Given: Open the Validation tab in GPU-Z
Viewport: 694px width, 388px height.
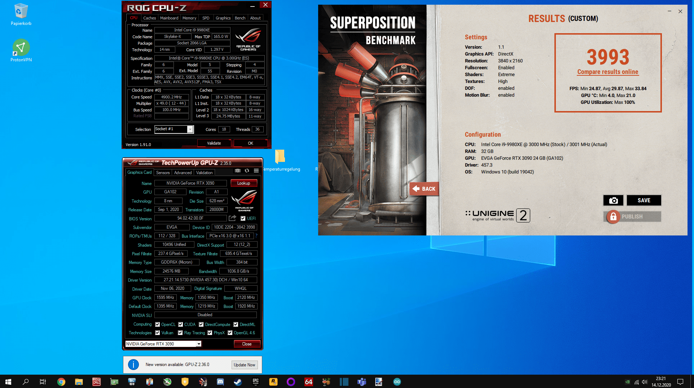Looking at the screenshot, I should tap(205, 173).
